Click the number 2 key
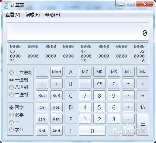156x143 pixels. [x=100, y=119]
